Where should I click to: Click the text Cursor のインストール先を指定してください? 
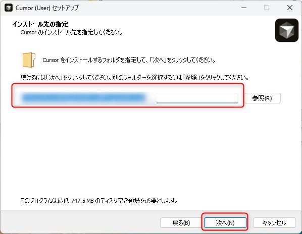point(71,32)
